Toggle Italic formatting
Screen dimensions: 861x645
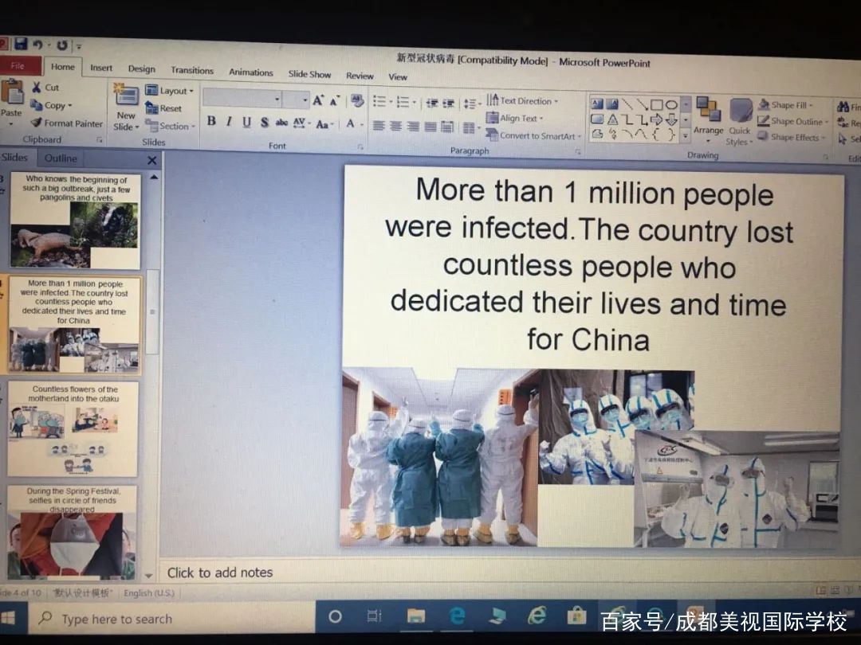229,122
